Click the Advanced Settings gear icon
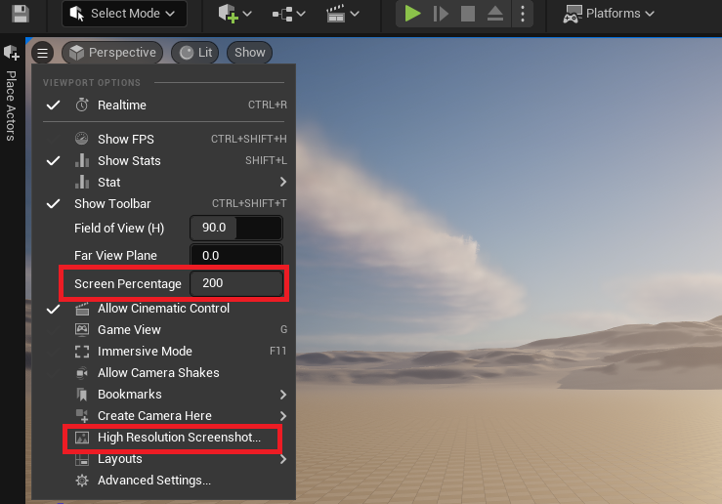This screenshot has height=504, width=722. tap(82, 481)
